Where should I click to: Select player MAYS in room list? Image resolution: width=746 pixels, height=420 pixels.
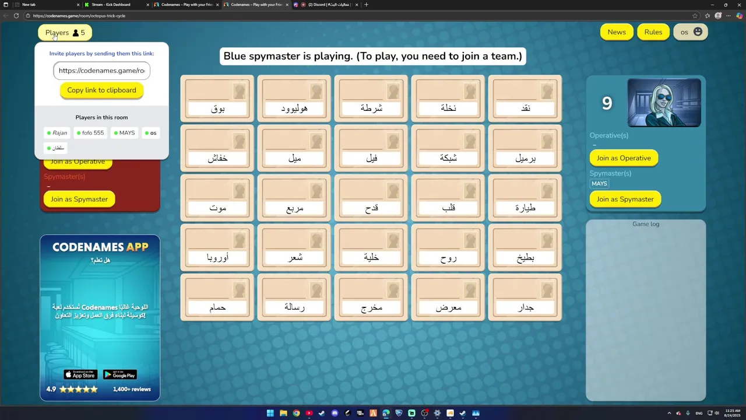coord(124,133)
